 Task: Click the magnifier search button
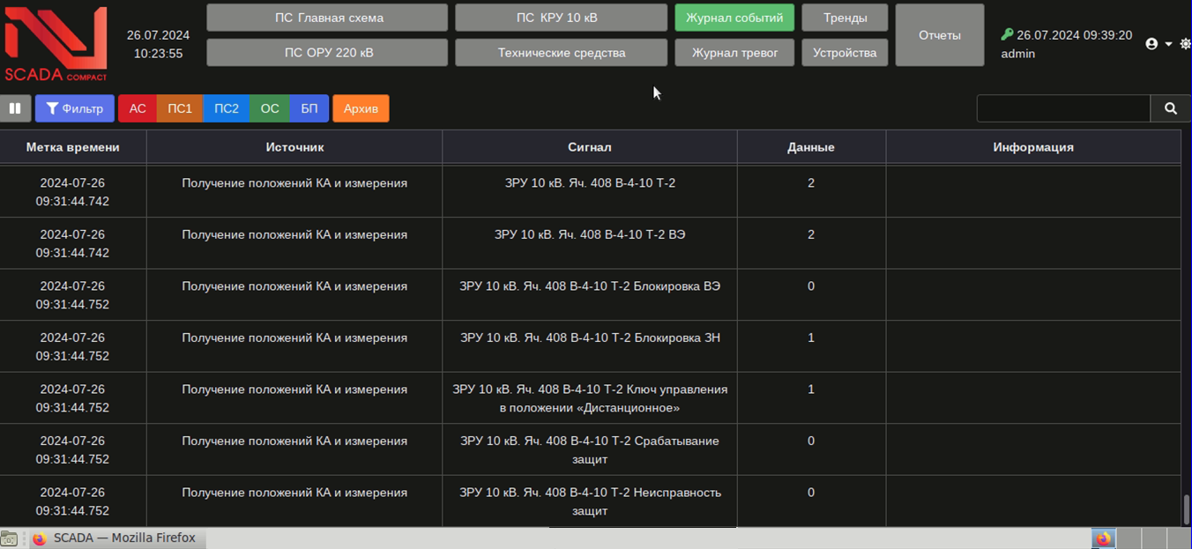[x=1170, y=108]
